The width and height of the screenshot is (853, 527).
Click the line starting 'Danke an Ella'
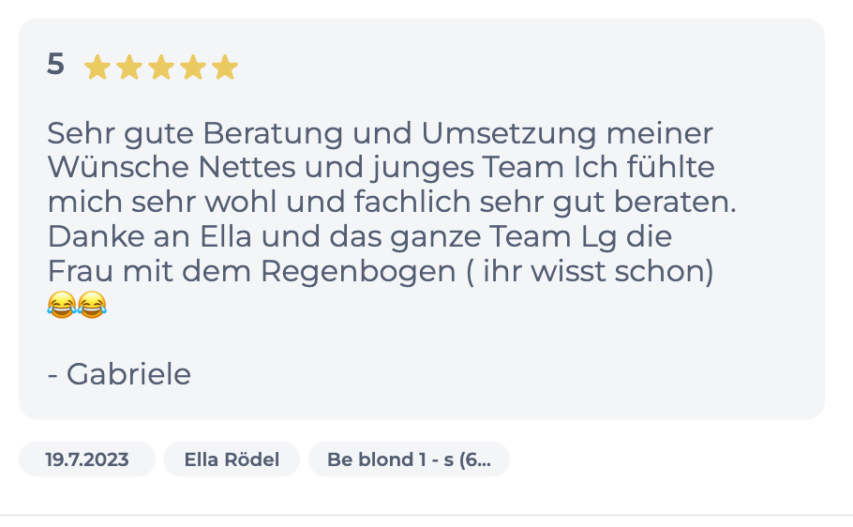point(360,236)
